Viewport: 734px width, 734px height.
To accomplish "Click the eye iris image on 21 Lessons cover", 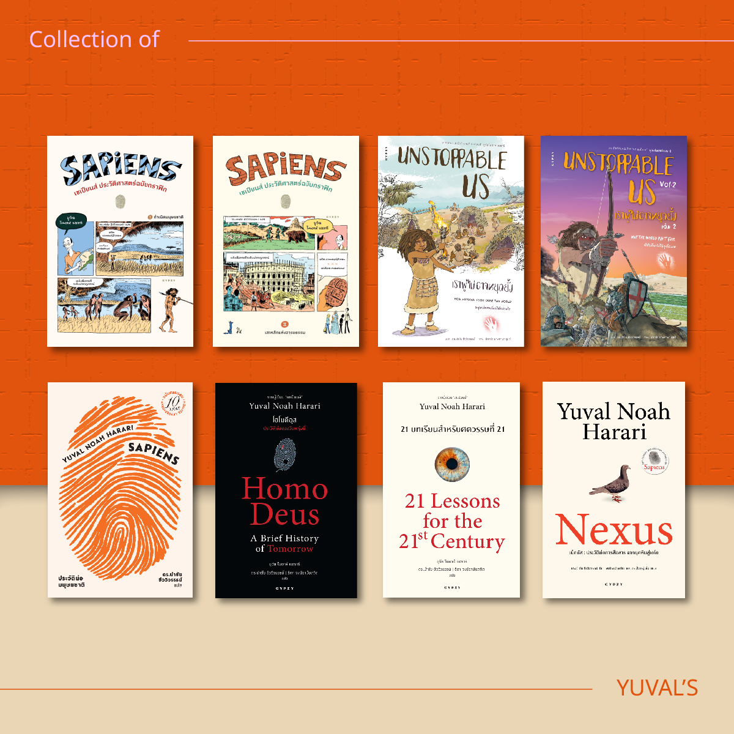I will pyautogui.click(x=452, y=464).
